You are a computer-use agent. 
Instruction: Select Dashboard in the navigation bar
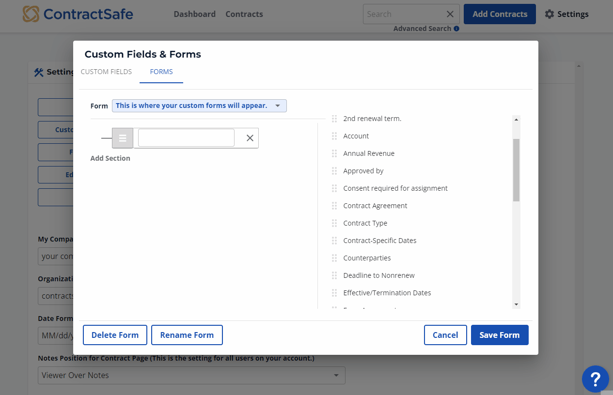tap(194, 14)
